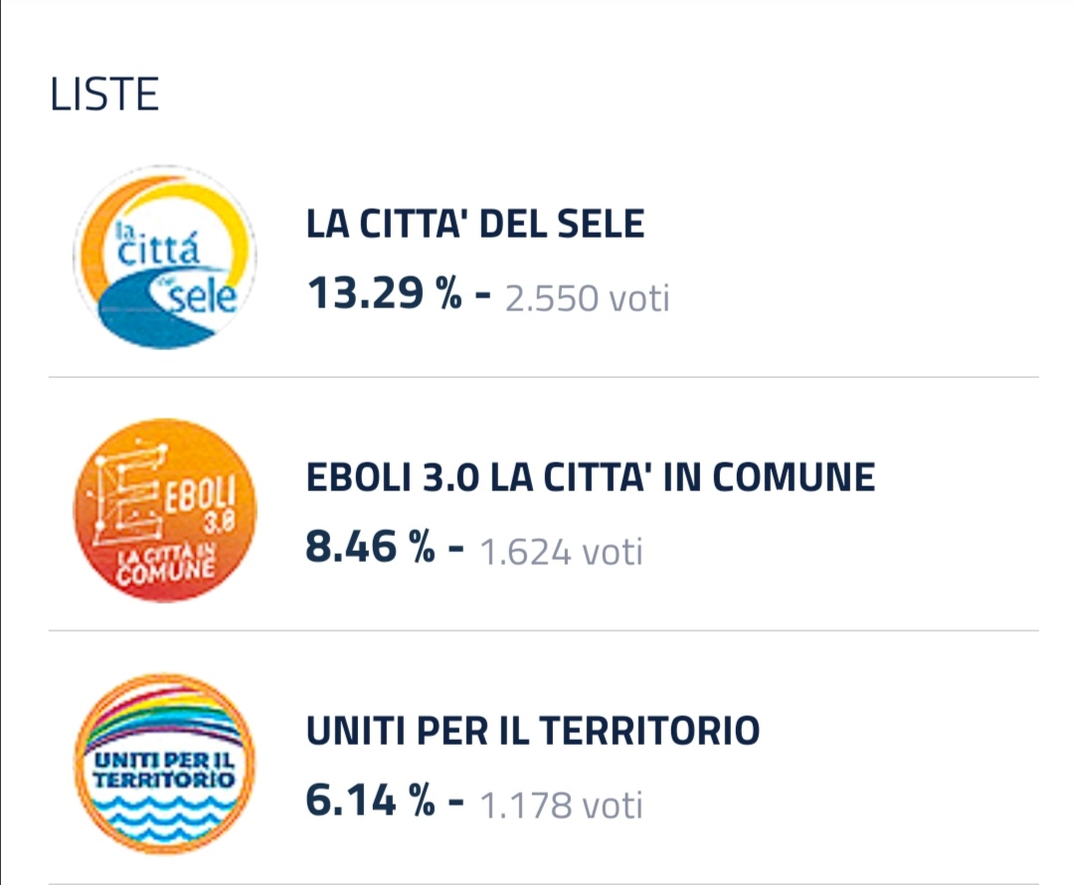
Task: Click the 2.550 voti count
Action: tap(587, 298)
